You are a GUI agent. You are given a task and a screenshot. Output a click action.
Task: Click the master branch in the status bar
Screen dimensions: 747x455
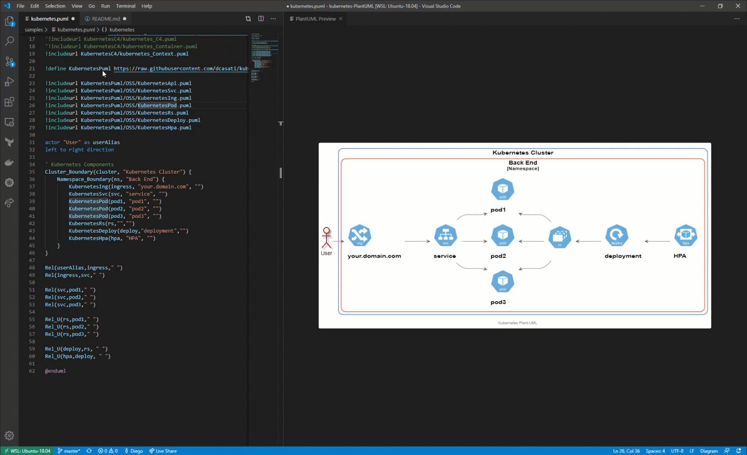coord(69,451)
